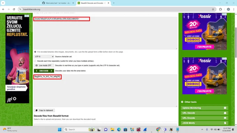The width and height of the screenshot is (237, 133).
Task: Open File Explorer from the taskbar
Action: [112, 130]
